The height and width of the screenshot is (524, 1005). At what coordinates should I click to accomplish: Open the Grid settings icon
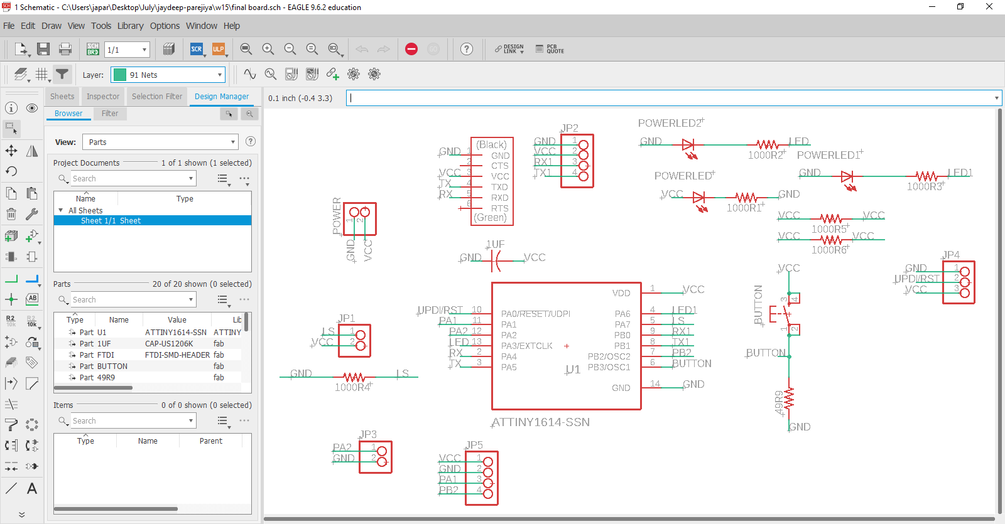pos(42,75)
